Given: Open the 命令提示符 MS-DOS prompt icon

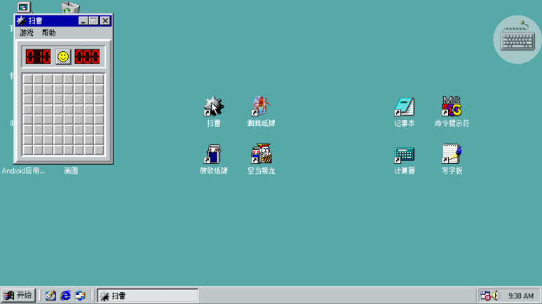Looking at the screenshot, I should [x=452, y=107].
